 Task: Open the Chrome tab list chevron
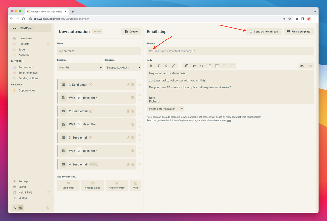(x=315, y=12)
